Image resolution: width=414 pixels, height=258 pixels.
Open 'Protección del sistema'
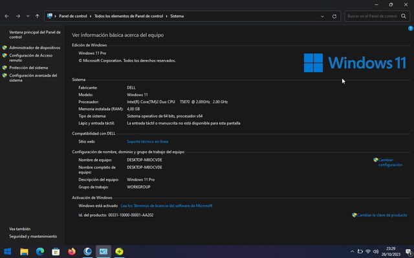coord(28,68)
